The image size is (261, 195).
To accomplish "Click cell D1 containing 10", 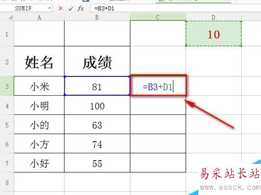I will click(213, 33).
